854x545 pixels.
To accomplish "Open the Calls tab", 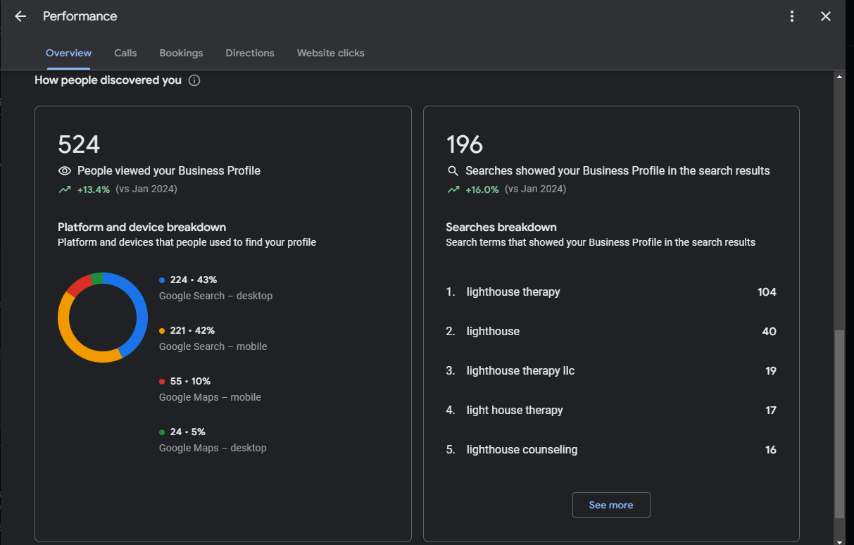I will click(125, 53).
